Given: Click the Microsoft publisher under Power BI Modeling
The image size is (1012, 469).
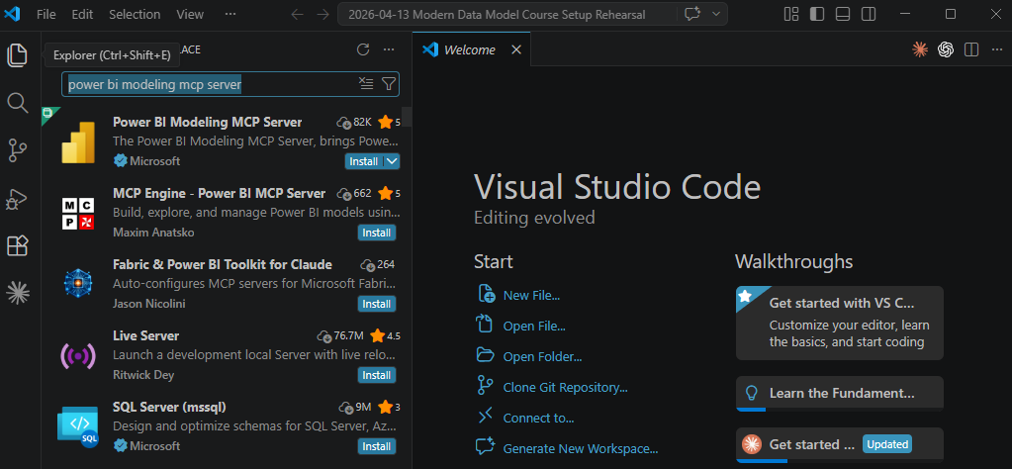Looking at the screenshot, I should [x=155, y=161].
